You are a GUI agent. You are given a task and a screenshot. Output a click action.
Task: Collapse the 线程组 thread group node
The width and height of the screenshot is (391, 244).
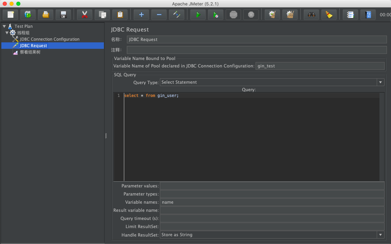(7, 33)
